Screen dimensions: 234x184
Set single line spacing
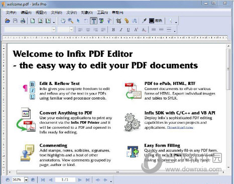(154, 30)
